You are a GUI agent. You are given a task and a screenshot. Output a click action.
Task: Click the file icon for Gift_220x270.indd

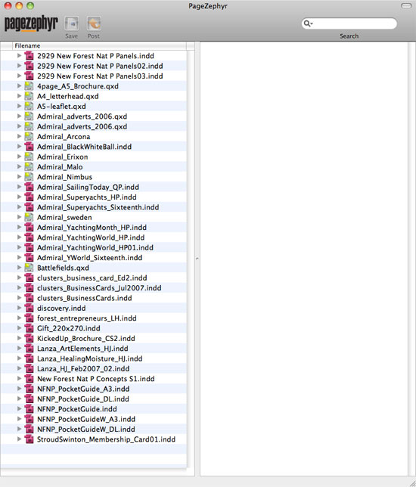click(29, 328)
